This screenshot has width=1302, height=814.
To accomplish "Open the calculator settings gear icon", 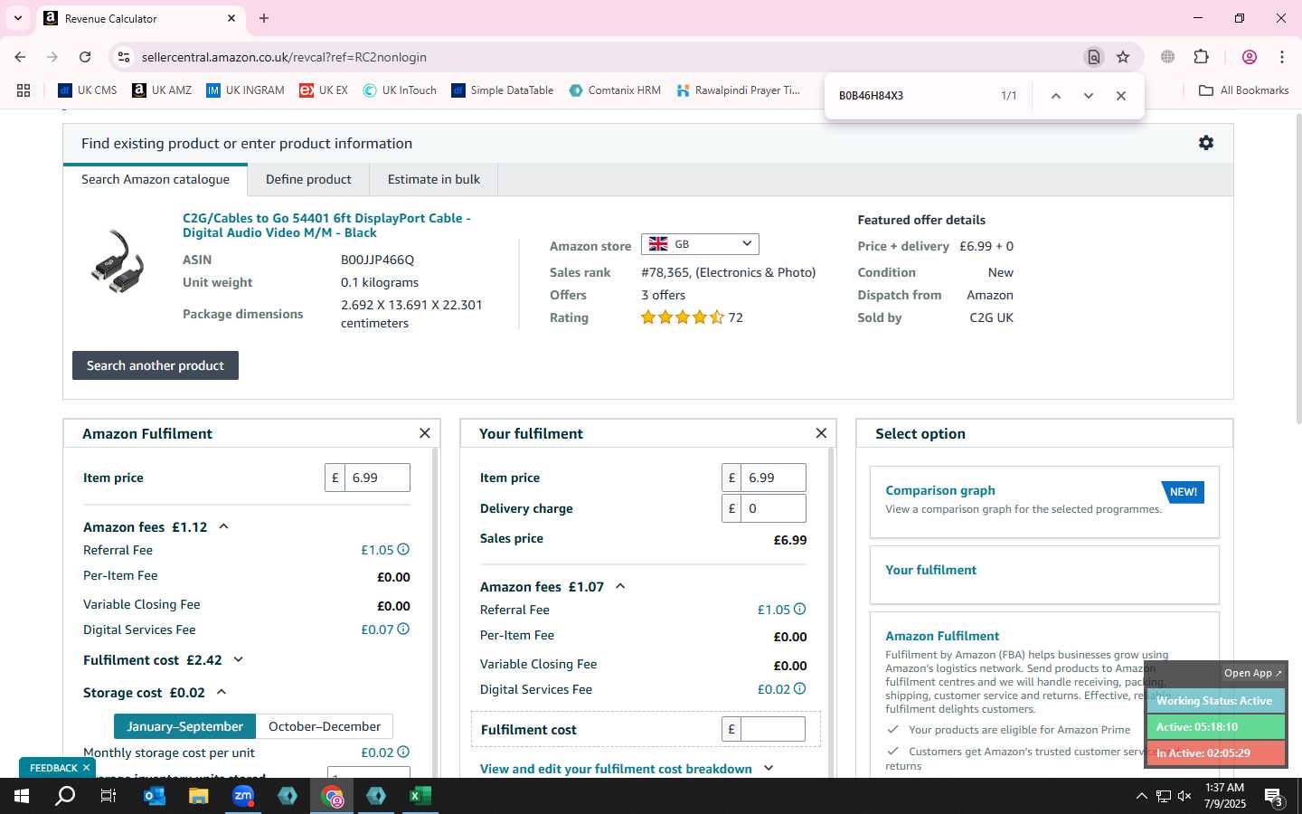I will (x=1205, y=143).
